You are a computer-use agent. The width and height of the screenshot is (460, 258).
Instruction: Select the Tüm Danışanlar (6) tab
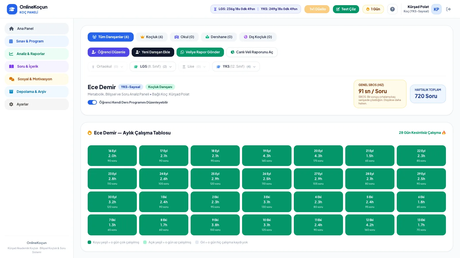pyautogui.click(x=111, y=37)
